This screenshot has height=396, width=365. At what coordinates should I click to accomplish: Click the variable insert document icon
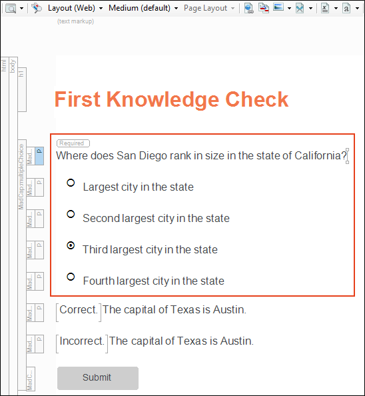(325, 8)
